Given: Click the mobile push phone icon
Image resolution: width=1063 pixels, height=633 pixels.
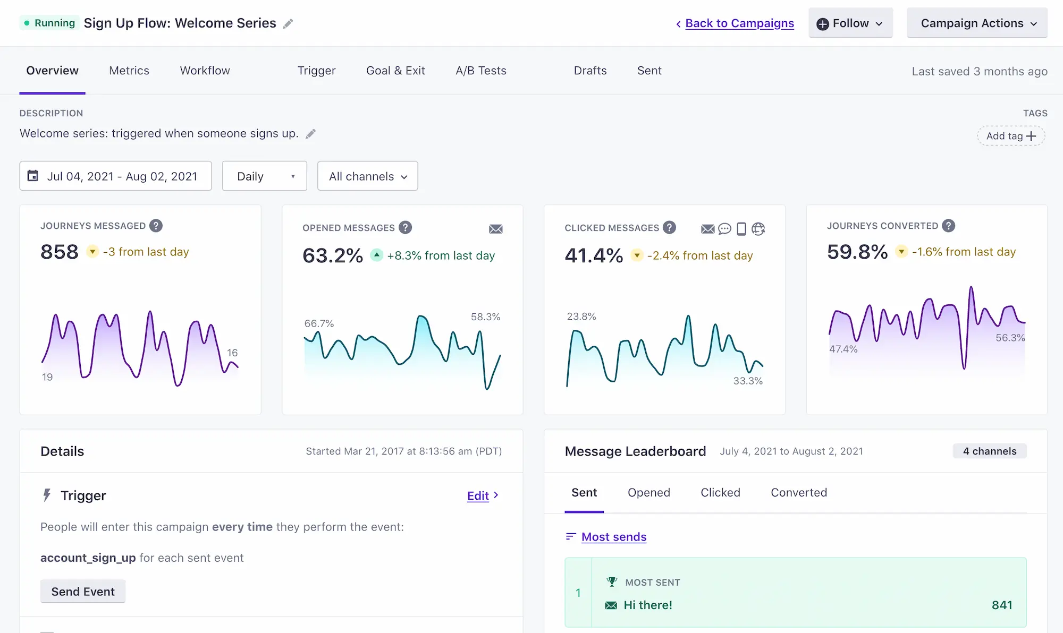Looking at the screenshot, I should pyautogui.click(x=741, y=229).
